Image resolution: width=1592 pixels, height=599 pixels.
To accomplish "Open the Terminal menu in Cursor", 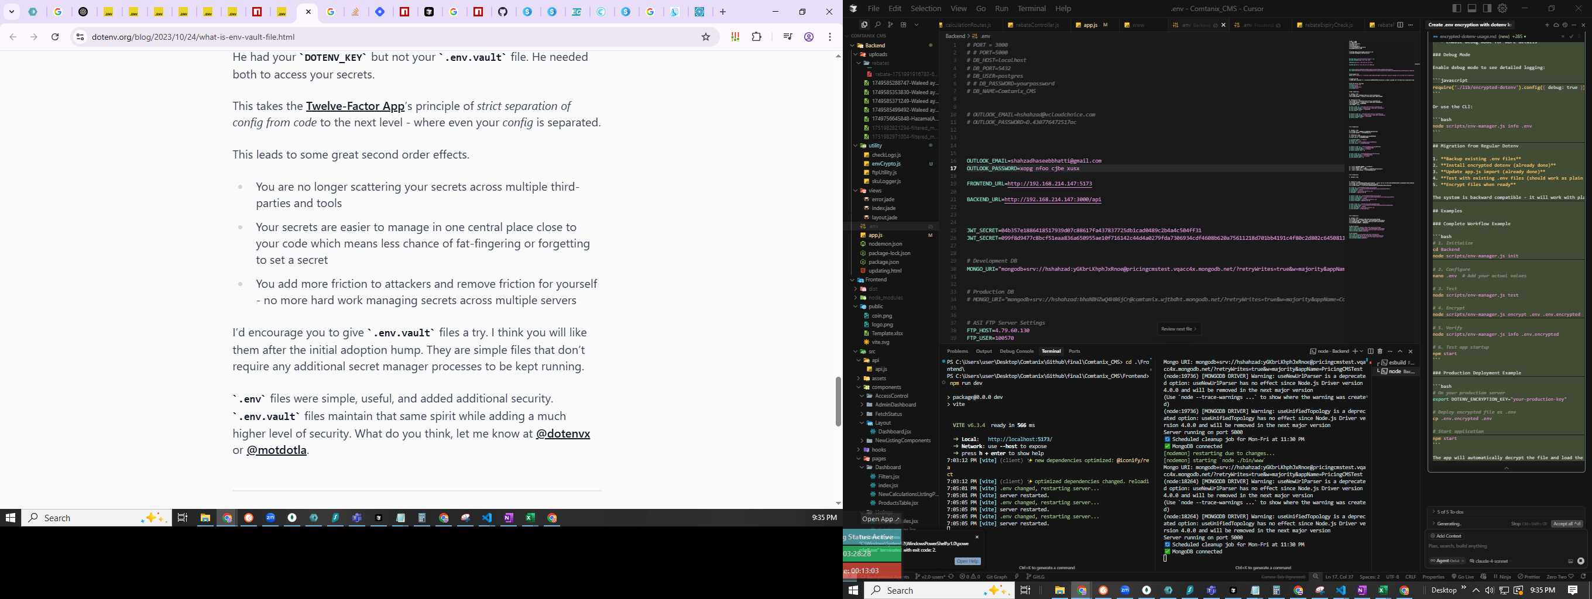I will click(1031, 9).
